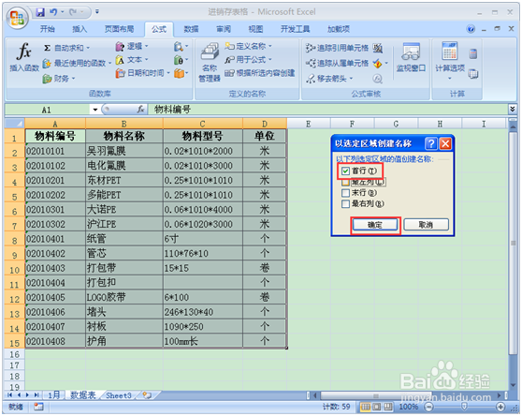Image resolution: width=522 pixels, height=416 pixels.
Task: Expand the 自动求和 dropdown arrow
Action: click(x=88, y=49)
